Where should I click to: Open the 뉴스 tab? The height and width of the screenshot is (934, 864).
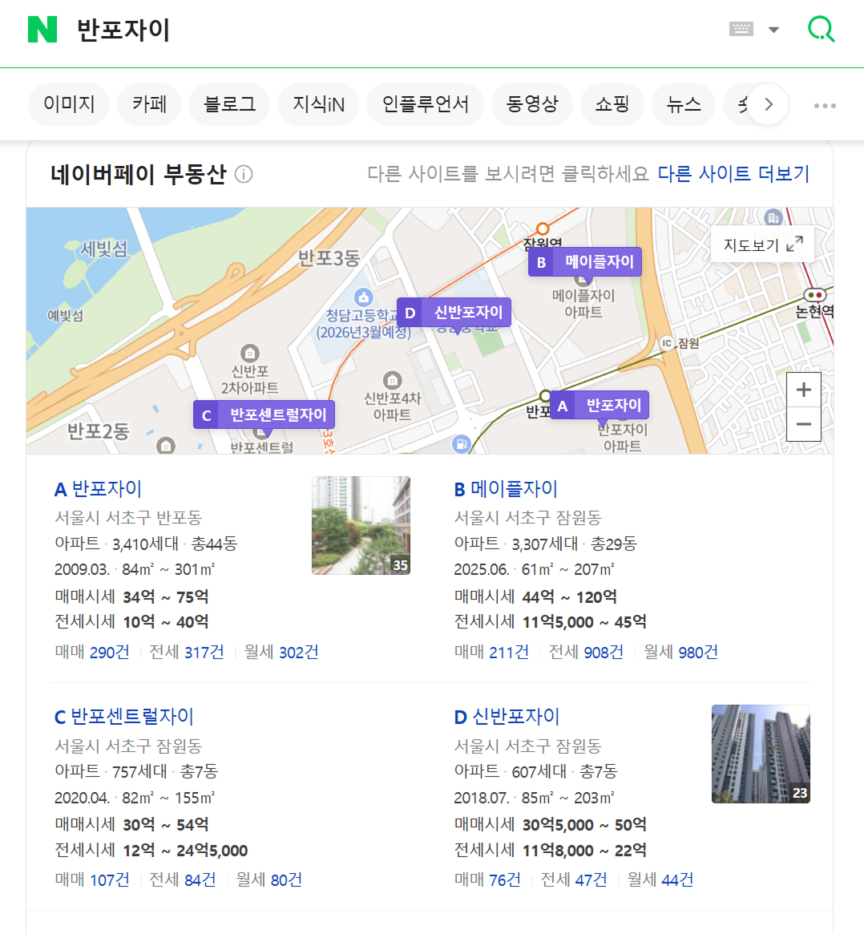tap(684, 104)
